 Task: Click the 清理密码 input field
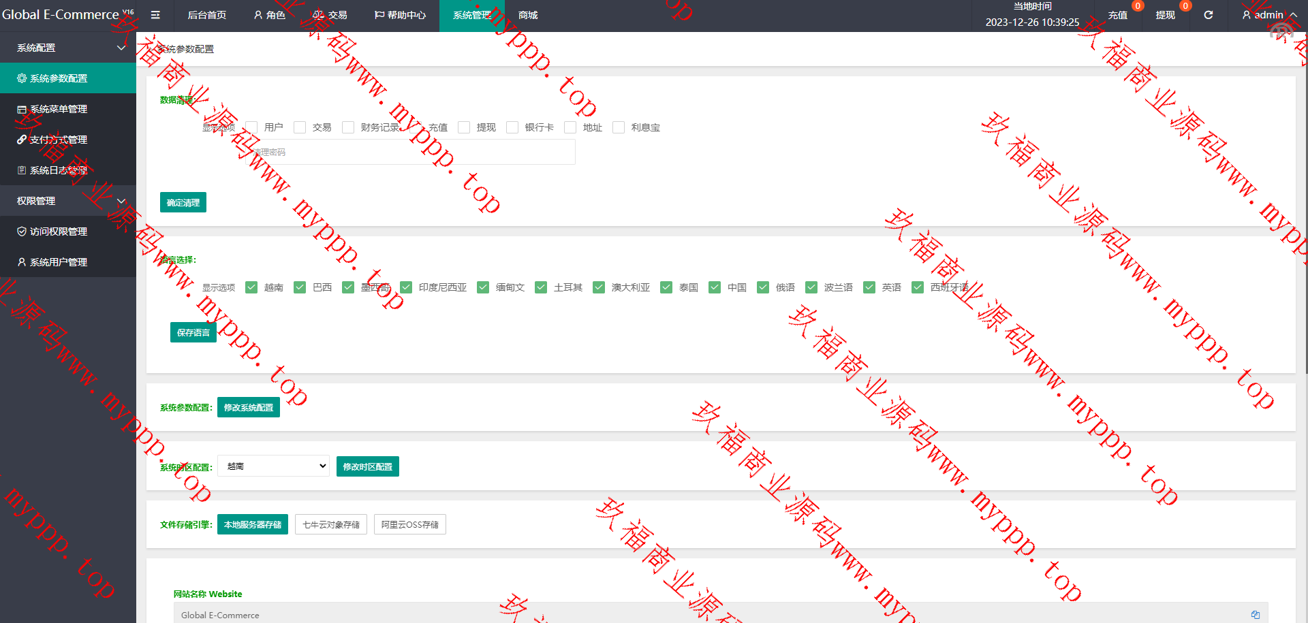pyautogui.click(x=410, y=152)
